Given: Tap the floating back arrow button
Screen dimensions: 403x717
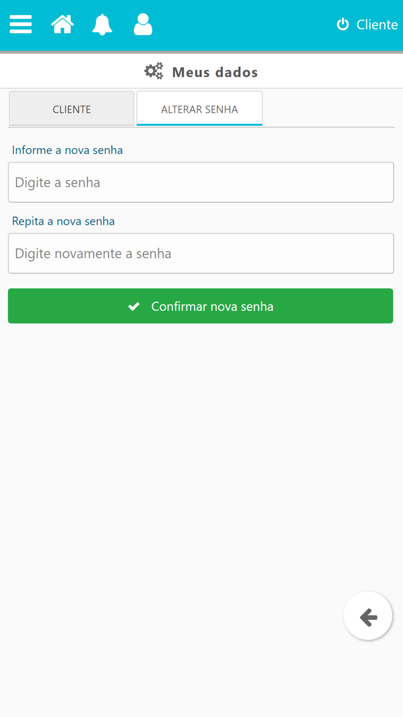Looking at the screenshot, I should 368,616.
